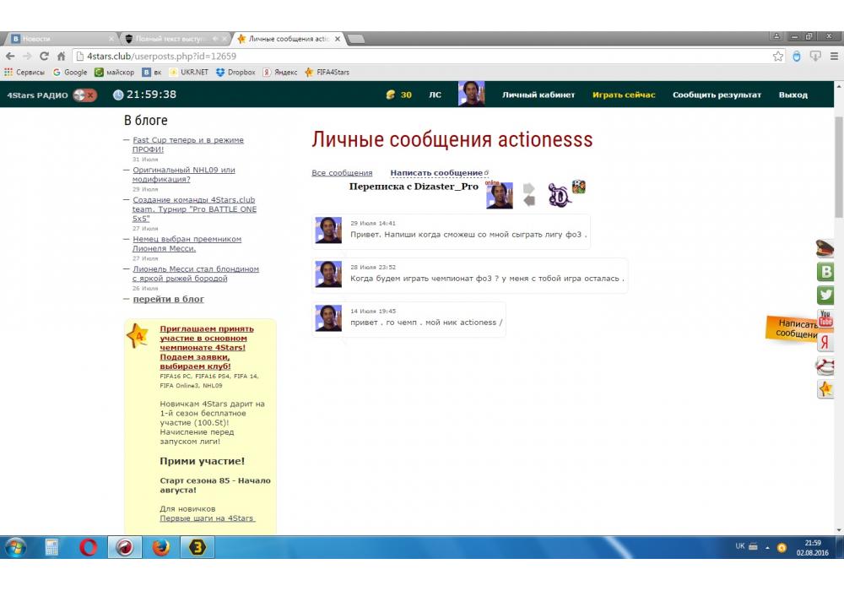Viewport: 844px width, 591px height.
Task: Open Личный кабинет in the top menu
Action: (538, 95)
